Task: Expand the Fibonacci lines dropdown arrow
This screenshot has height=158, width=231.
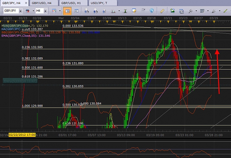Action: click(208, 11)
